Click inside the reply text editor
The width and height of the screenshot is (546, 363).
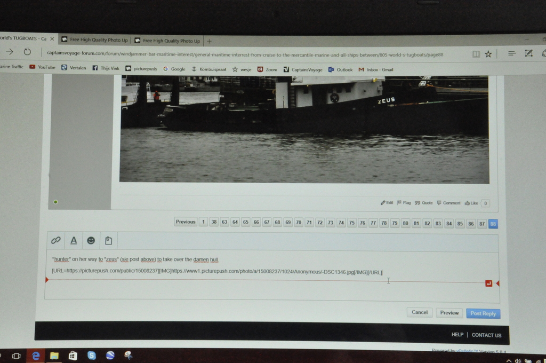coord(272,275)
